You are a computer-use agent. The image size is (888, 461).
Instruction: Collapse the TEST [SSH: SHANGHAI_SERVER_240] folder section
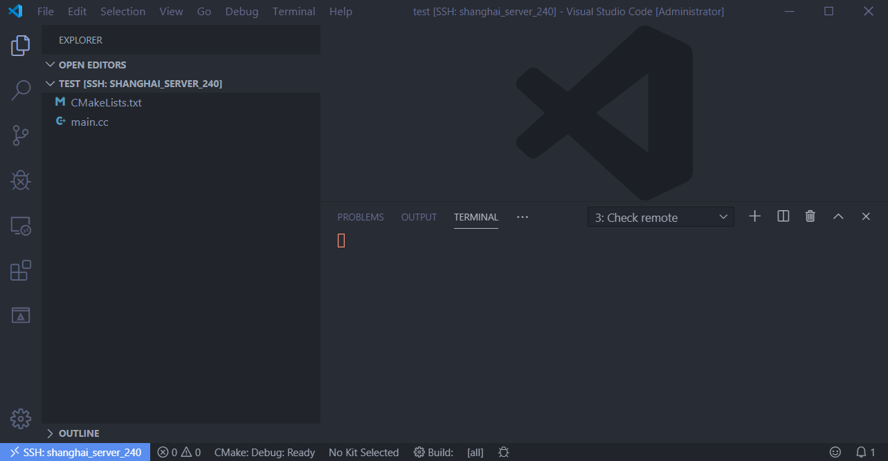(181, 83)
